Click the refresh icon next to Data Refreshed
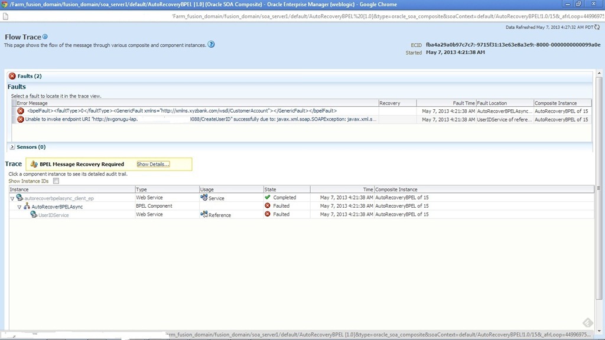 pyautogui.click(x=597, y=27)
